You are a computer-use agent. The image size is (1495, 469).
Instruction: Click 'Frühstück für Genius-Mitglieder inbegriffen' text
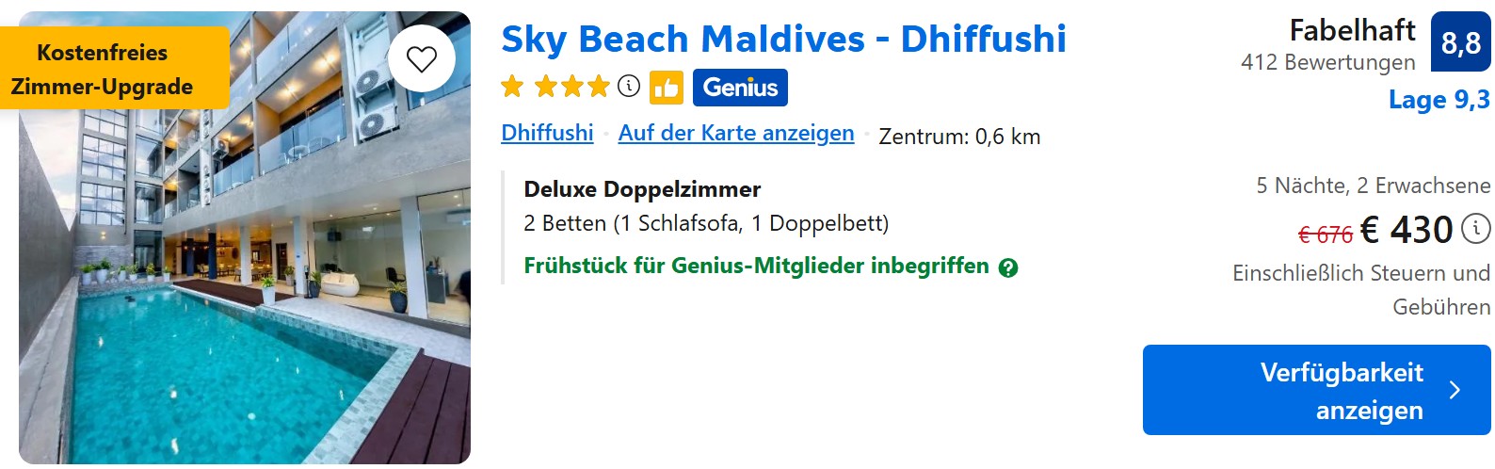coord(756,267)
